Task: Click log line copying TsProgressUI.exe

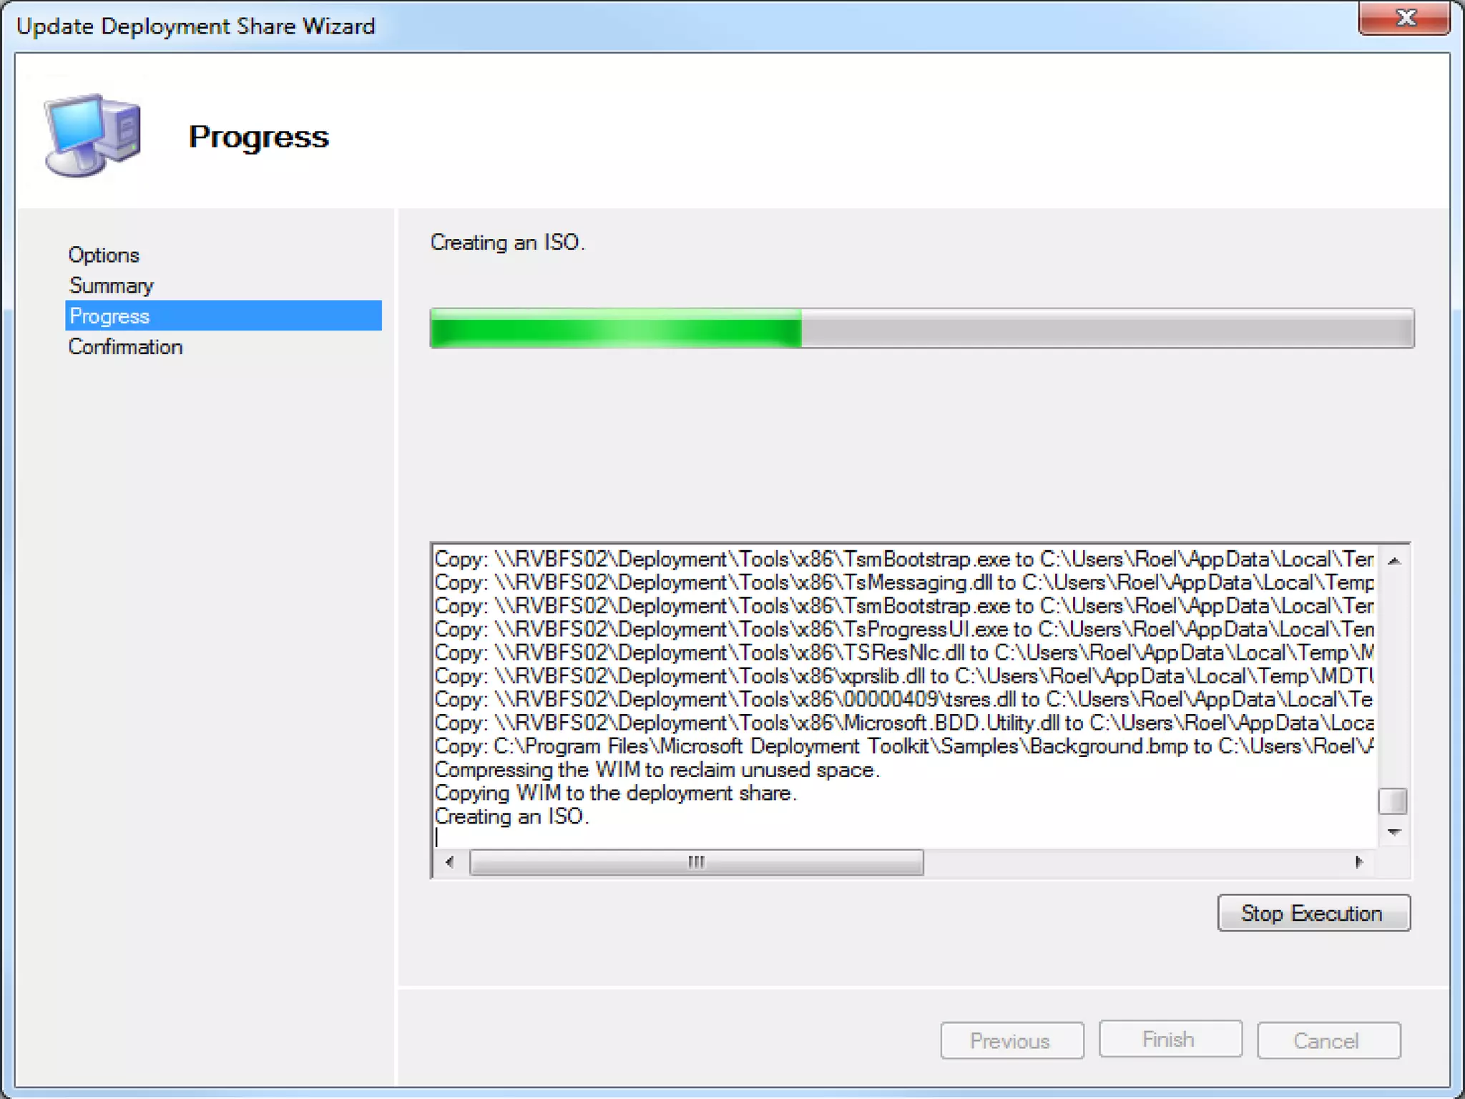Action: pyautogui.click(x=904, y=630)
